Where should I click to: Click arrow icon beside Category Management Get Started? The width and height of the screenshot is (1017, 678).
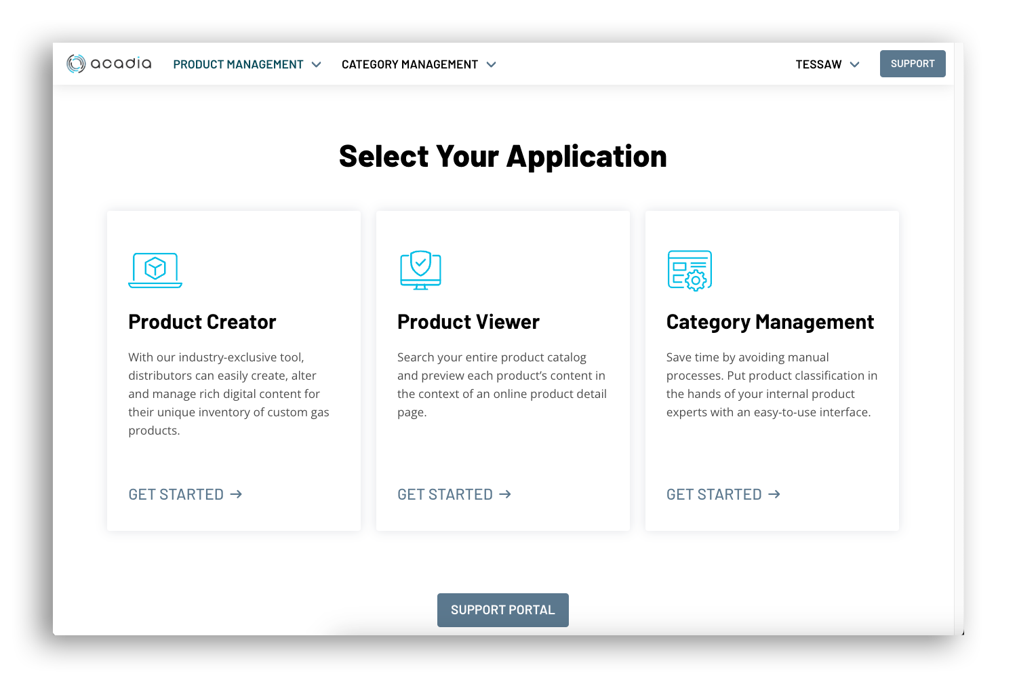click(x=774, y=494)
